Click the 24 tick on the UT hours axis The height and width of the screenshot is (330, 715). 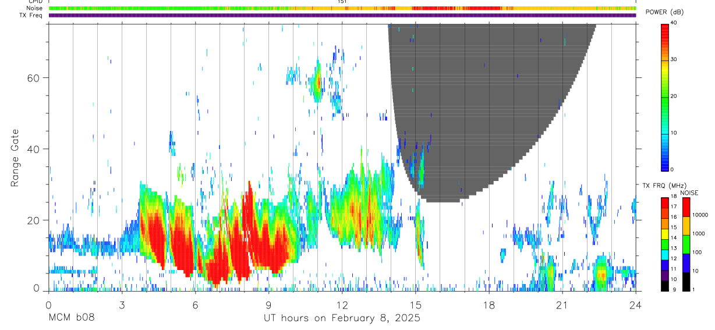636,304
